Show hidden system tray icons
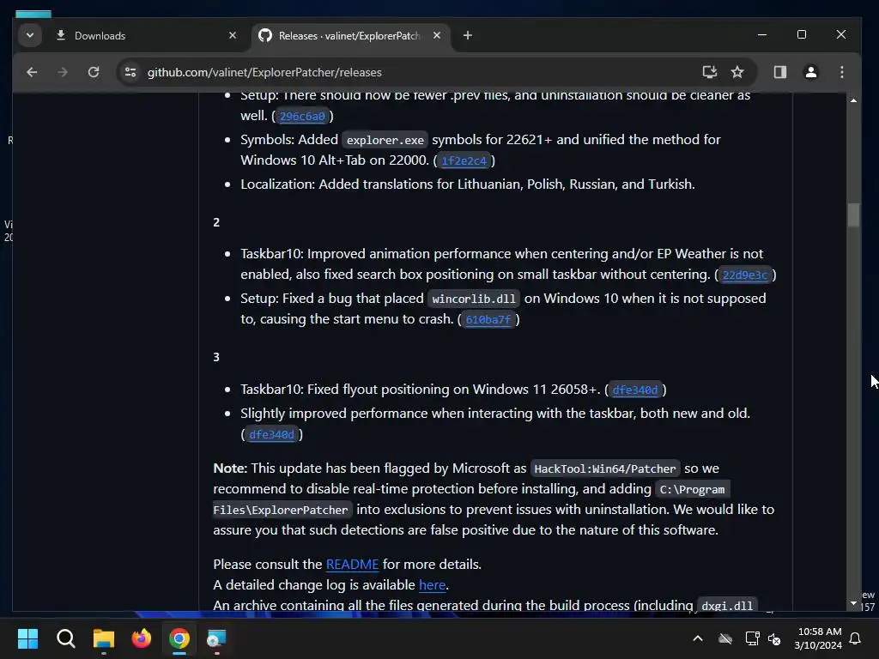This screenshot has height=659, width=879. tap(698, 638)
